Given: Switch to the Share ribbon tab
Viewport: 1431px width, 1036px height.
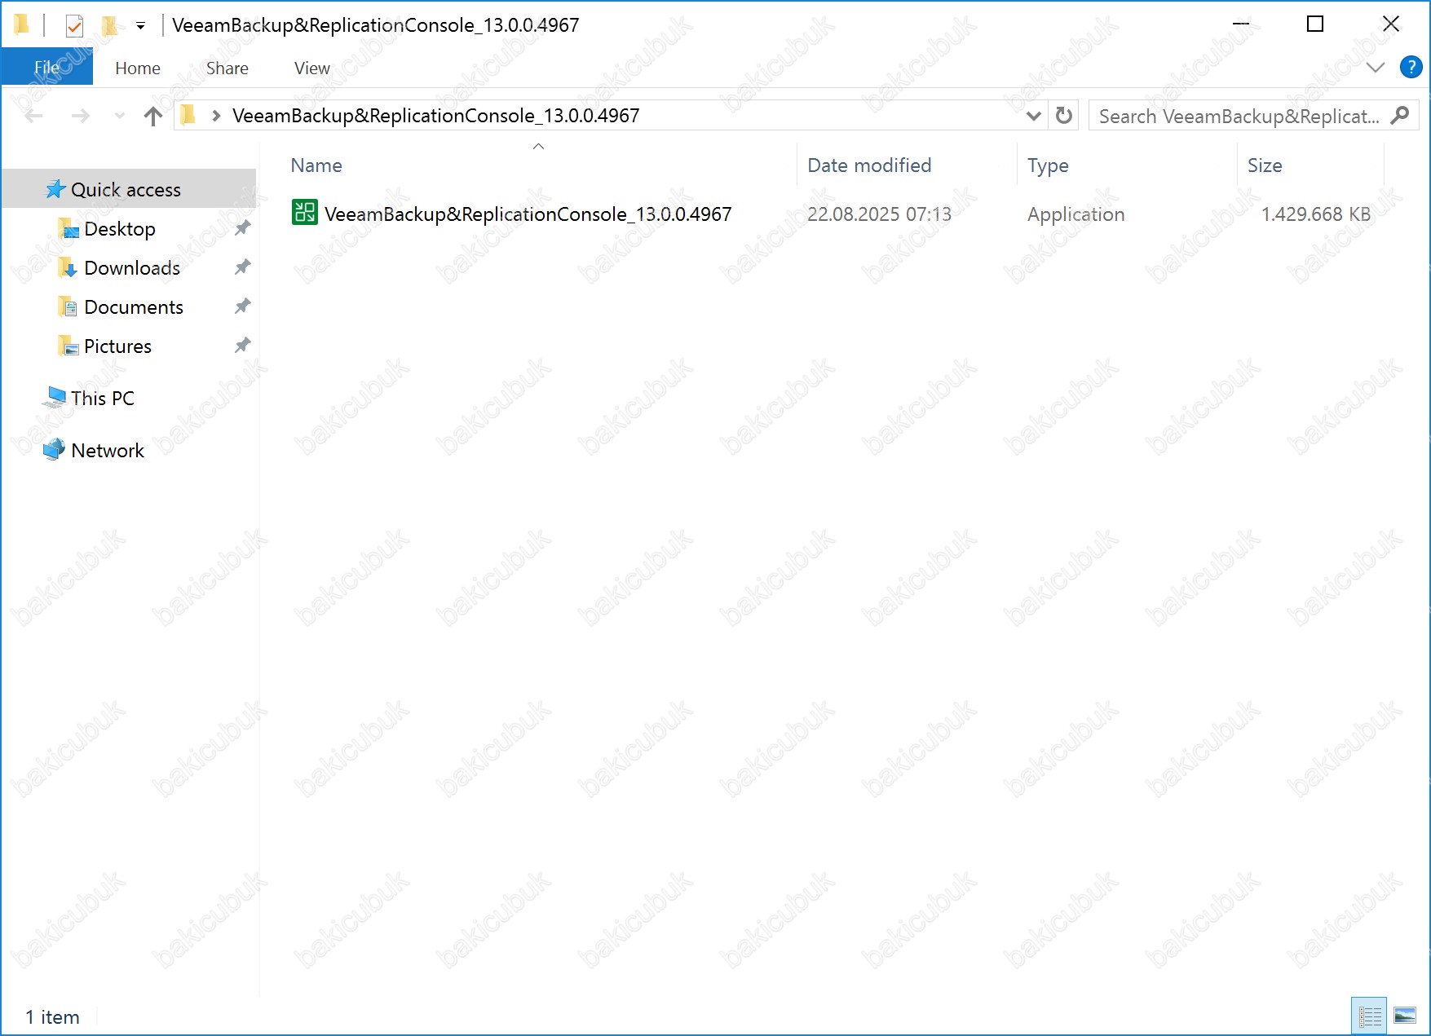Looking at the screenshot, I should tap(227, 68).
